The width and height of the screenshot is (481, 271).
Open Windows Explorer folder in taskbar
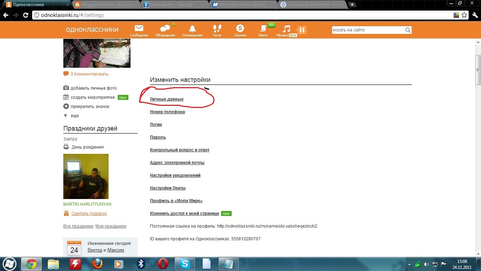click(x=53, y=264)
